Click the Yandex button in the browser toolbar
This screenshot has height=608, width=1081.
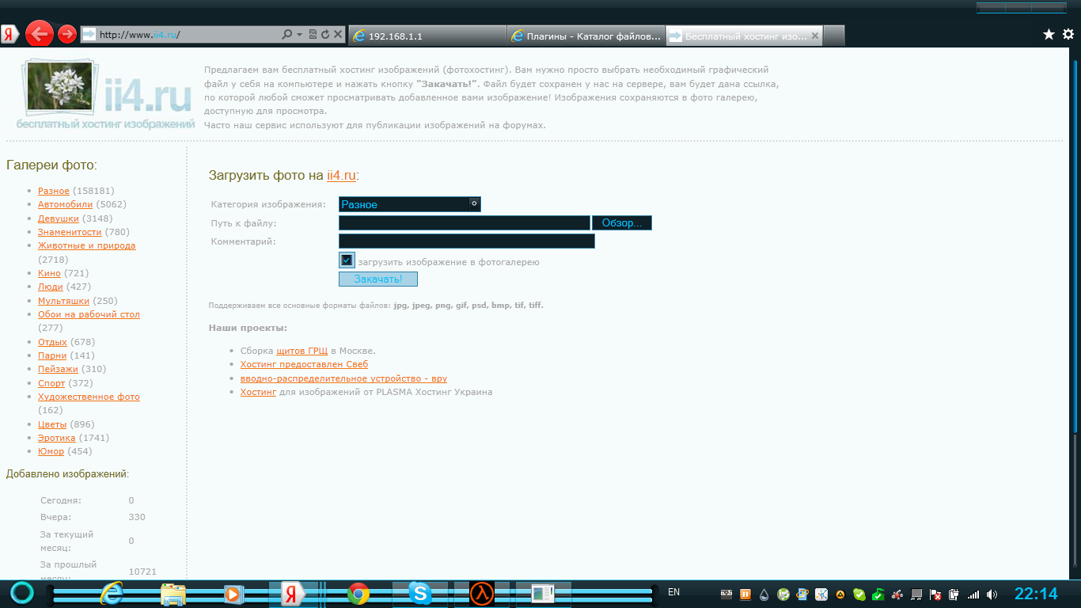click(10, 34)
